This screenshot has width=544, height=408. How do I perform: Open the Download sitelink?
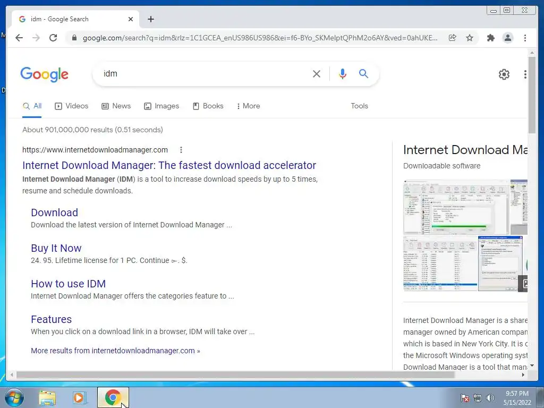click(x=55, y=212)
